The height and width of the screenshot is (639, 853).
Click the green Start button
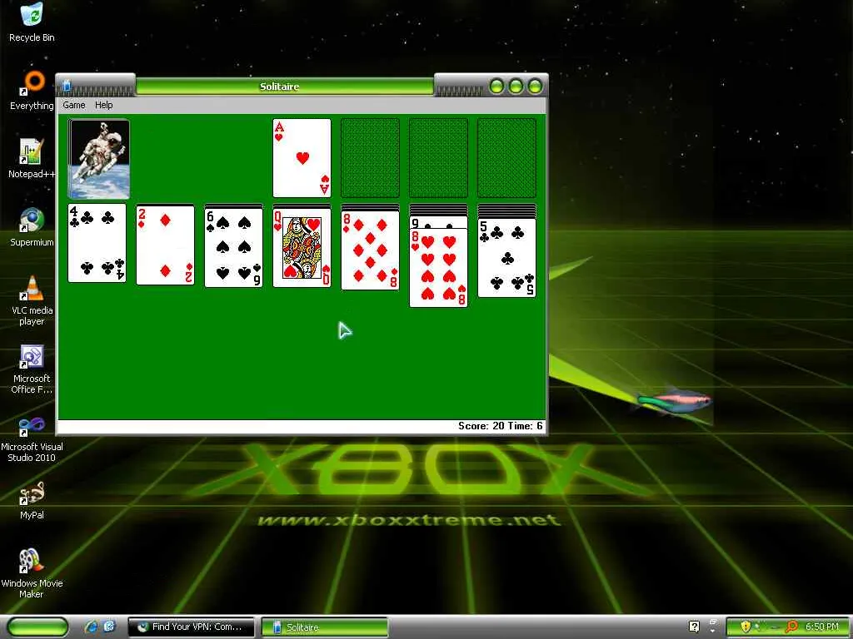point(37,627)
